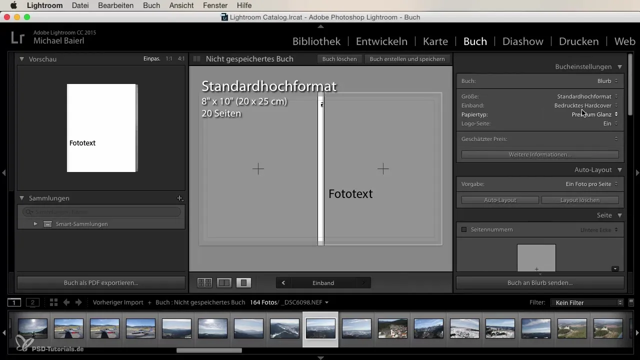Click the filmstrip horizontal scrollbar

(209, 350)
